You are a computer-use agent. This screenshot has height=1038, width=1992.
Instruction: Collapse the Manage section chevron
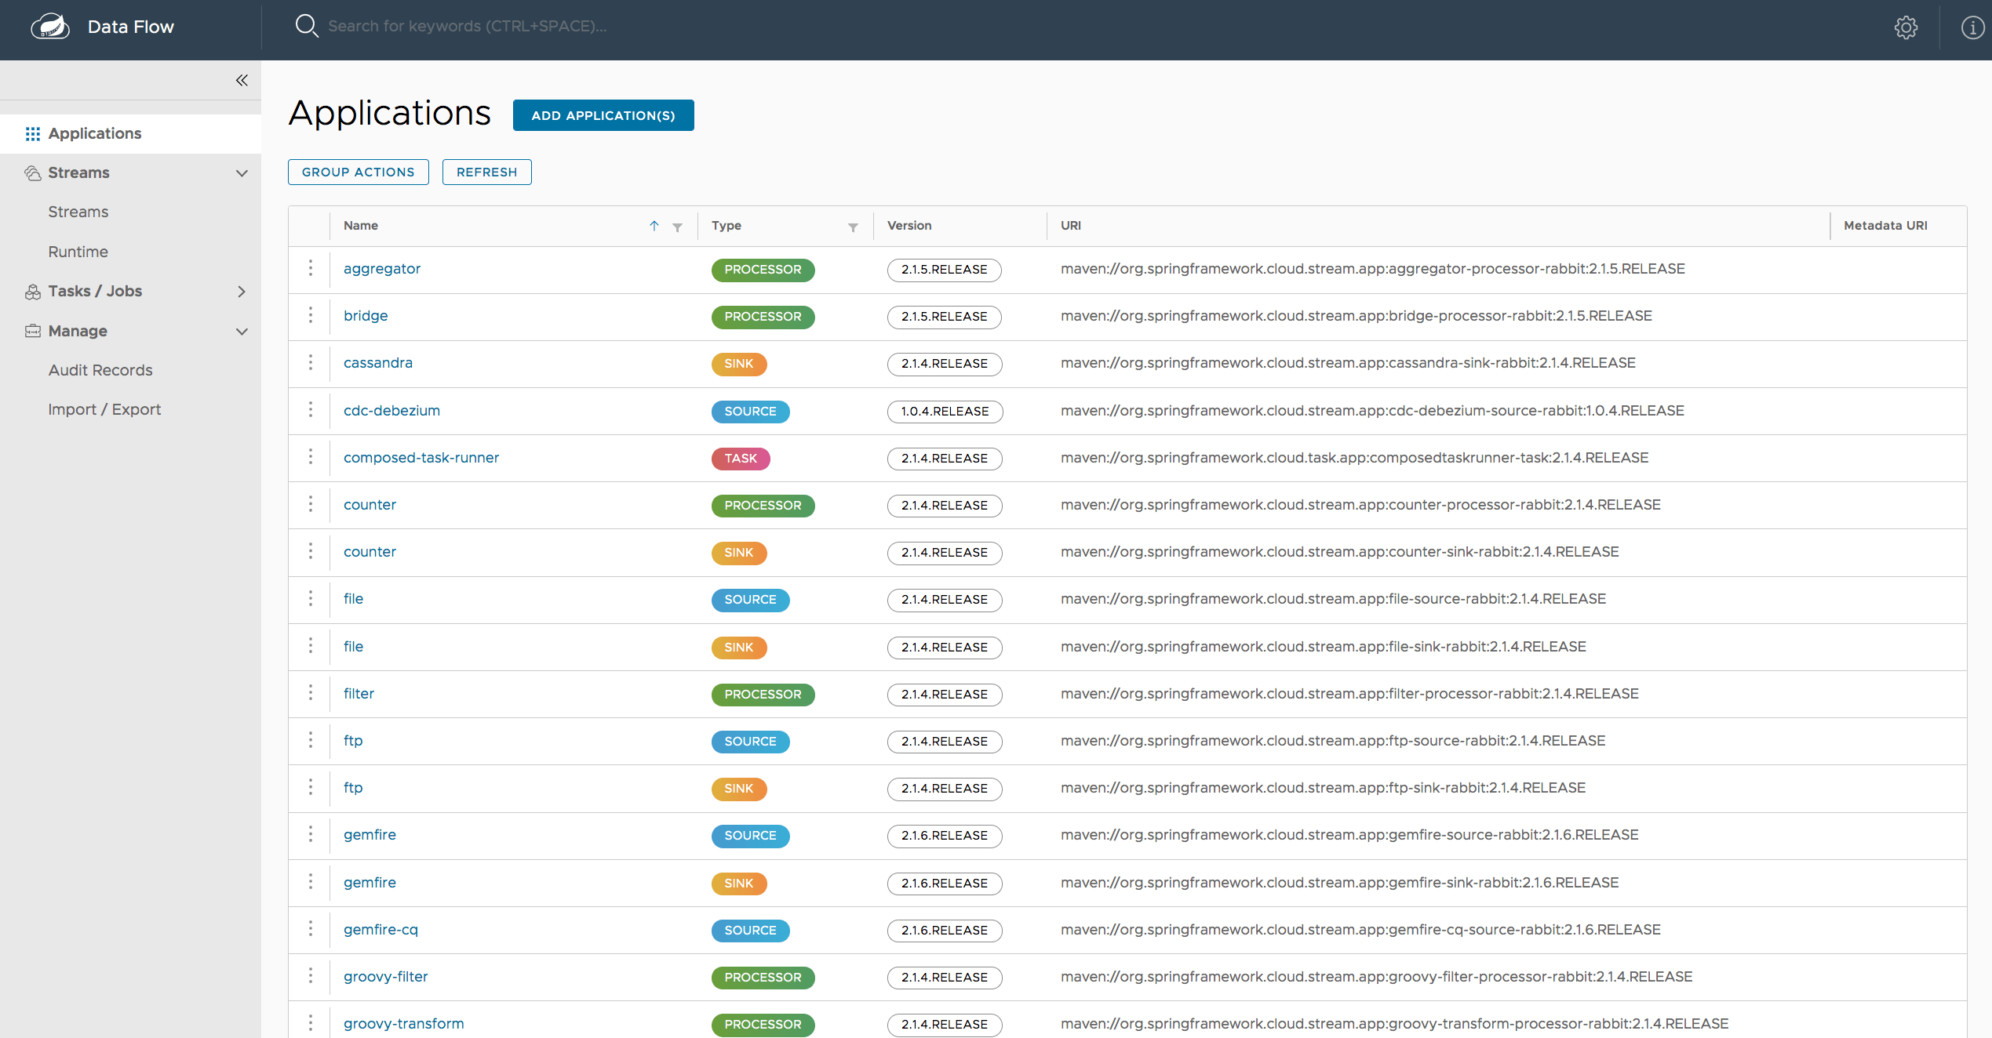(x=242, y=331)
